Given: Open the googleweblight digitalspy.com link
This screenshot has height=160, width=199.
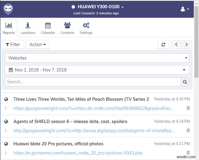Looking at the screenshot, I should coord(94,131).
